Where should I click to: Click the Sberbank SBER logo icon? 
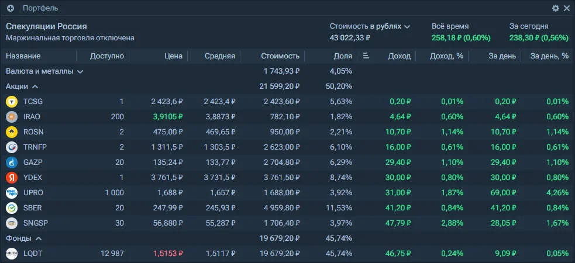tap(12, 207)
